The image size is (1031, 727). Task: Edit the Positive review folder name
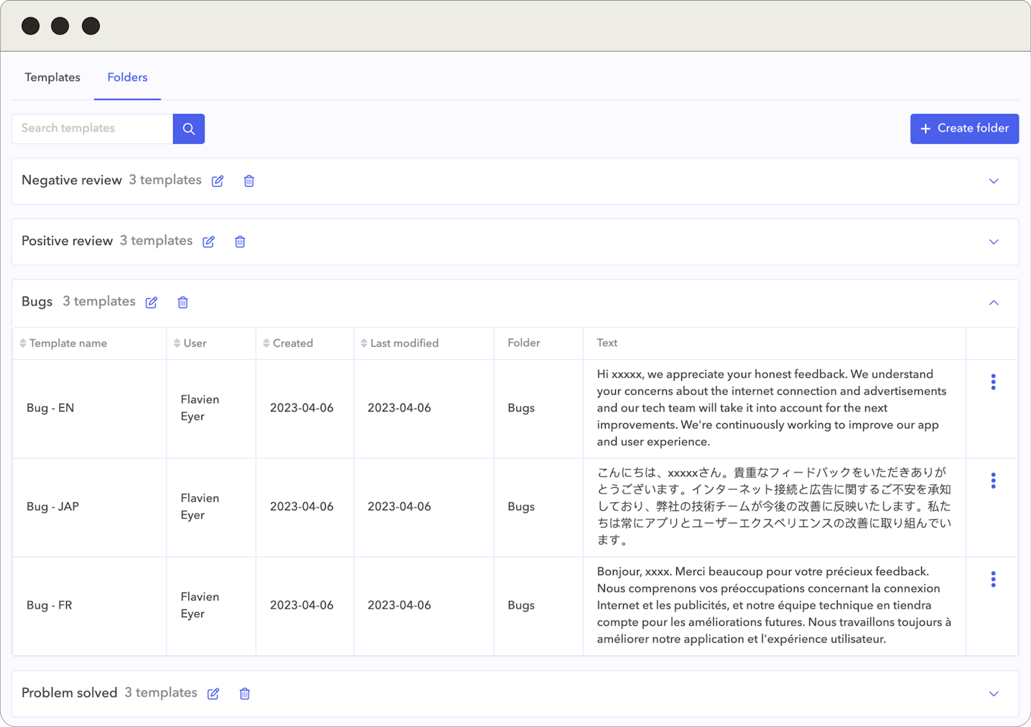pos(208,241)
